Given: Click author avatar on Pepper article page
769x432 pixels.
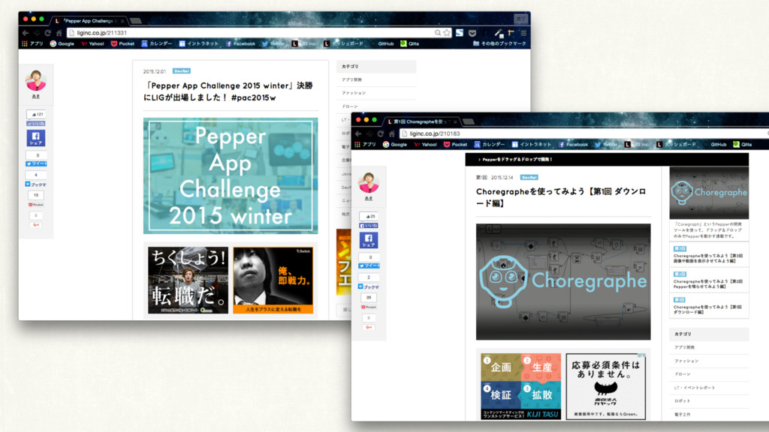Looking at the screenshot, I should click(36, 81).
